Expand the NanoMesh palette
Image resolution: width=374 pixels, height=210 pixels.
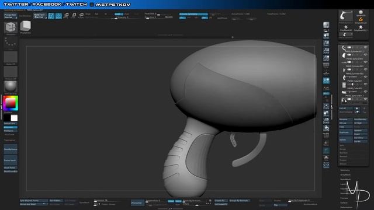click(345, 179)
